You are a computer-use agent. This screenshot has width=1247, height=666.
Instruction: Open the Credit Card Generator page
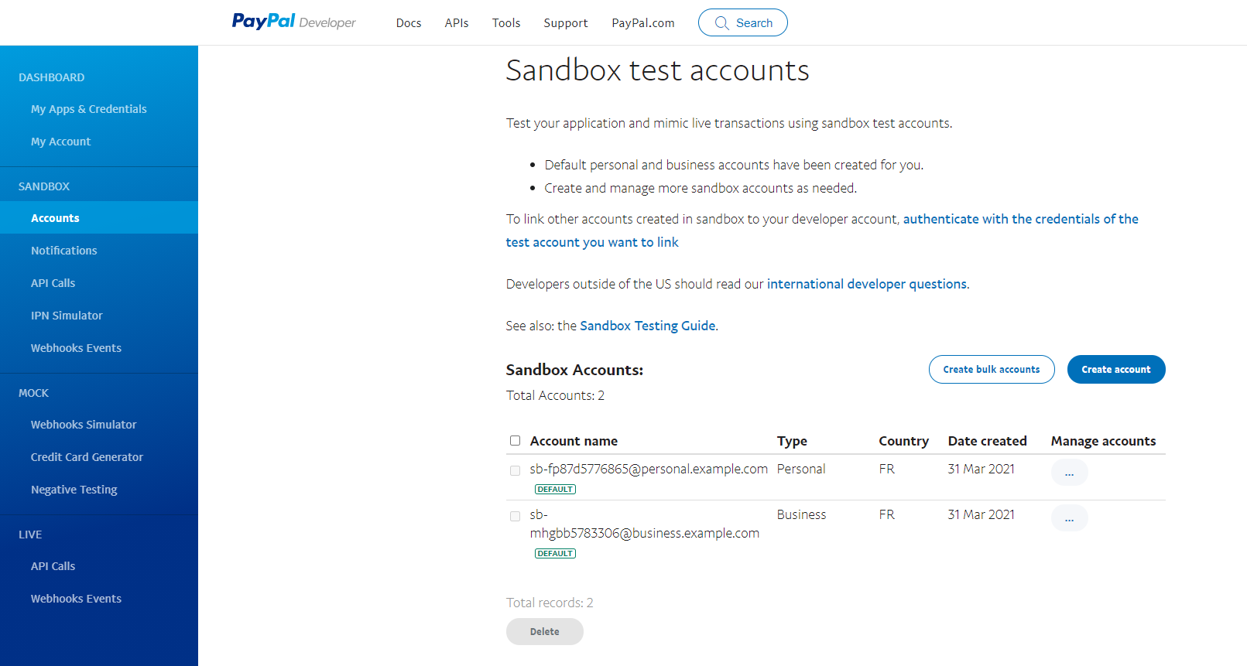click(87, 457)
